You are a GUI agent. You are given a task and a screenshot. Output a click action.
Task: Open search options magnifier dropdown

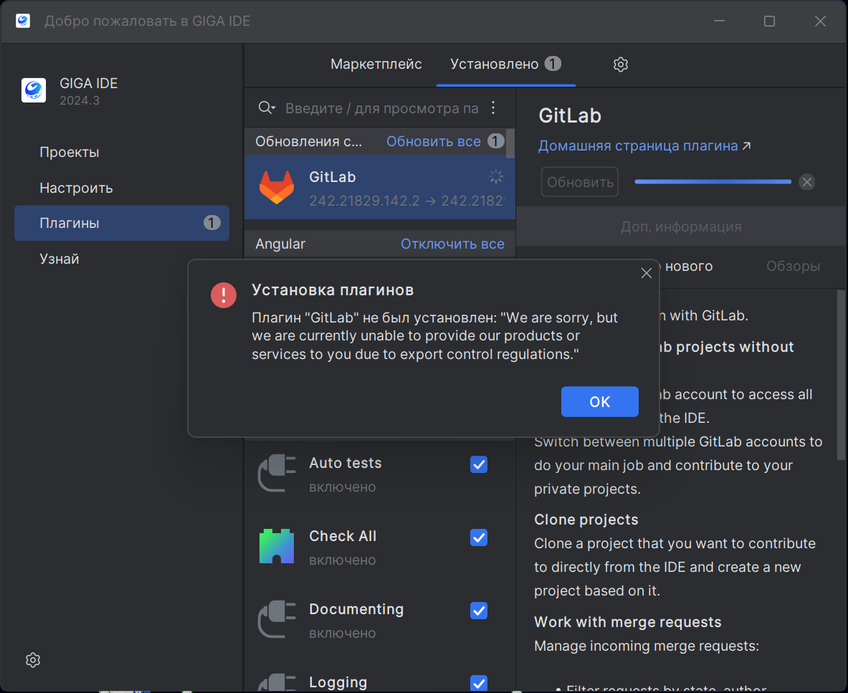[x=267, y=107]
